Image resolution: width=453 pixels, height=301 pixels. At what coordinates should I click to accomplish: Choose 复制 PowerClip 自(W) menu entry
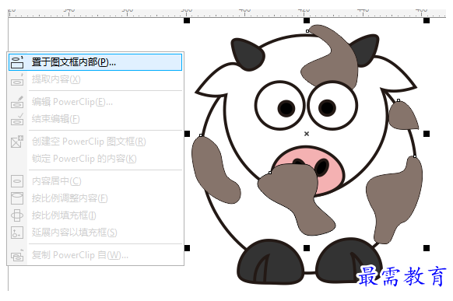pos(95,255)
